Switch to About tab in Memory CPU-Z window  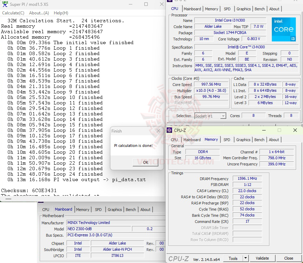pyautogui.click(x=274, y=140)
